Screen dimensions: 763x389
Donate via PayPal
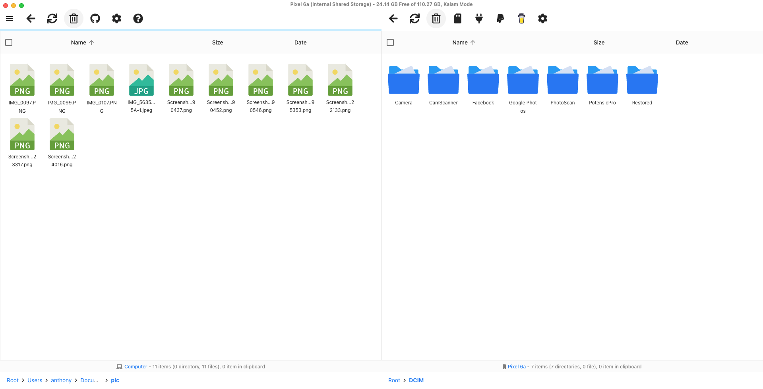coord(500,18)
